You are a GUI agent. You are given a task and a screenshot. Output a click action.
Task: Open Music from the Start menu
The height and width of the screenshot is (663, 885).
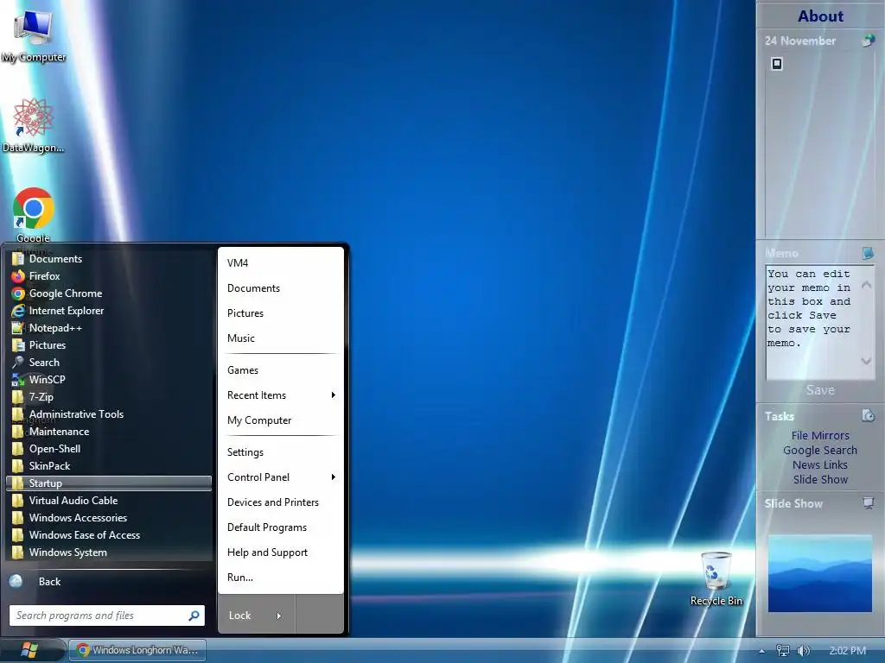[x=281, y=338]
